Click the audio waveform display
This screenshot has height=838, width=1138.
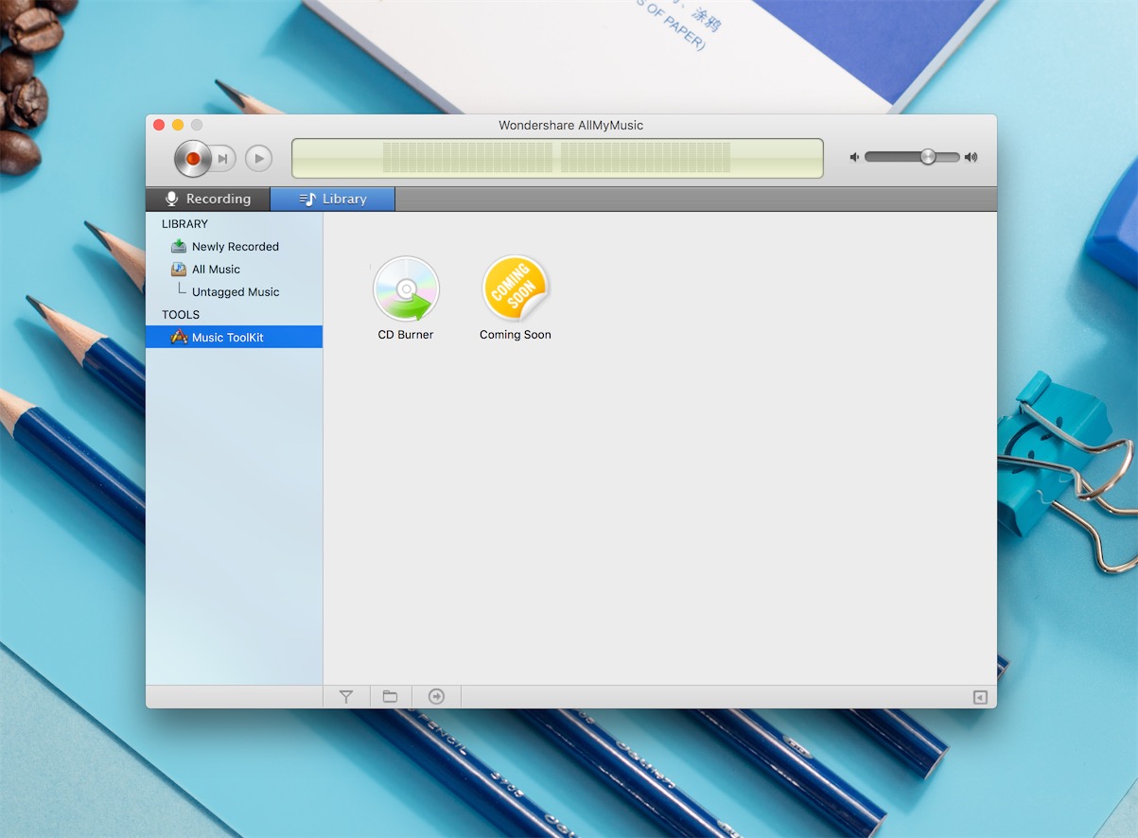(557, 158)
